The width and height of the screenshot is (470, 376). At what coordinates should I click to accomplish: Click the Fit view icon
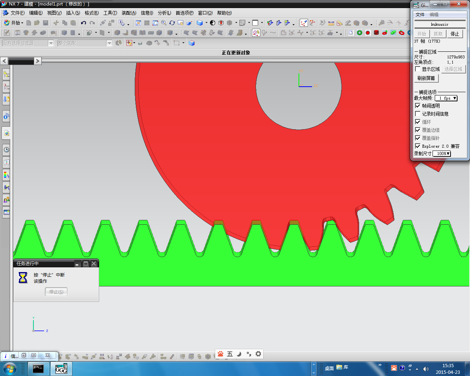point(138,23)
